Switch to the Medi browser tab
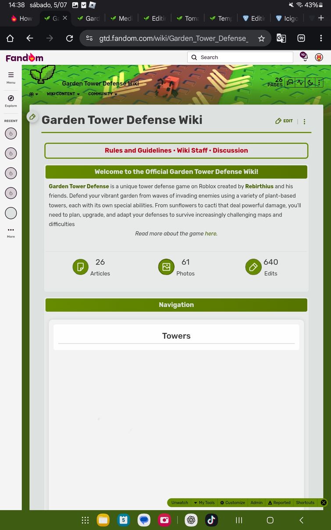This screenshot has height=530, width=331. [x=121, y=18]
